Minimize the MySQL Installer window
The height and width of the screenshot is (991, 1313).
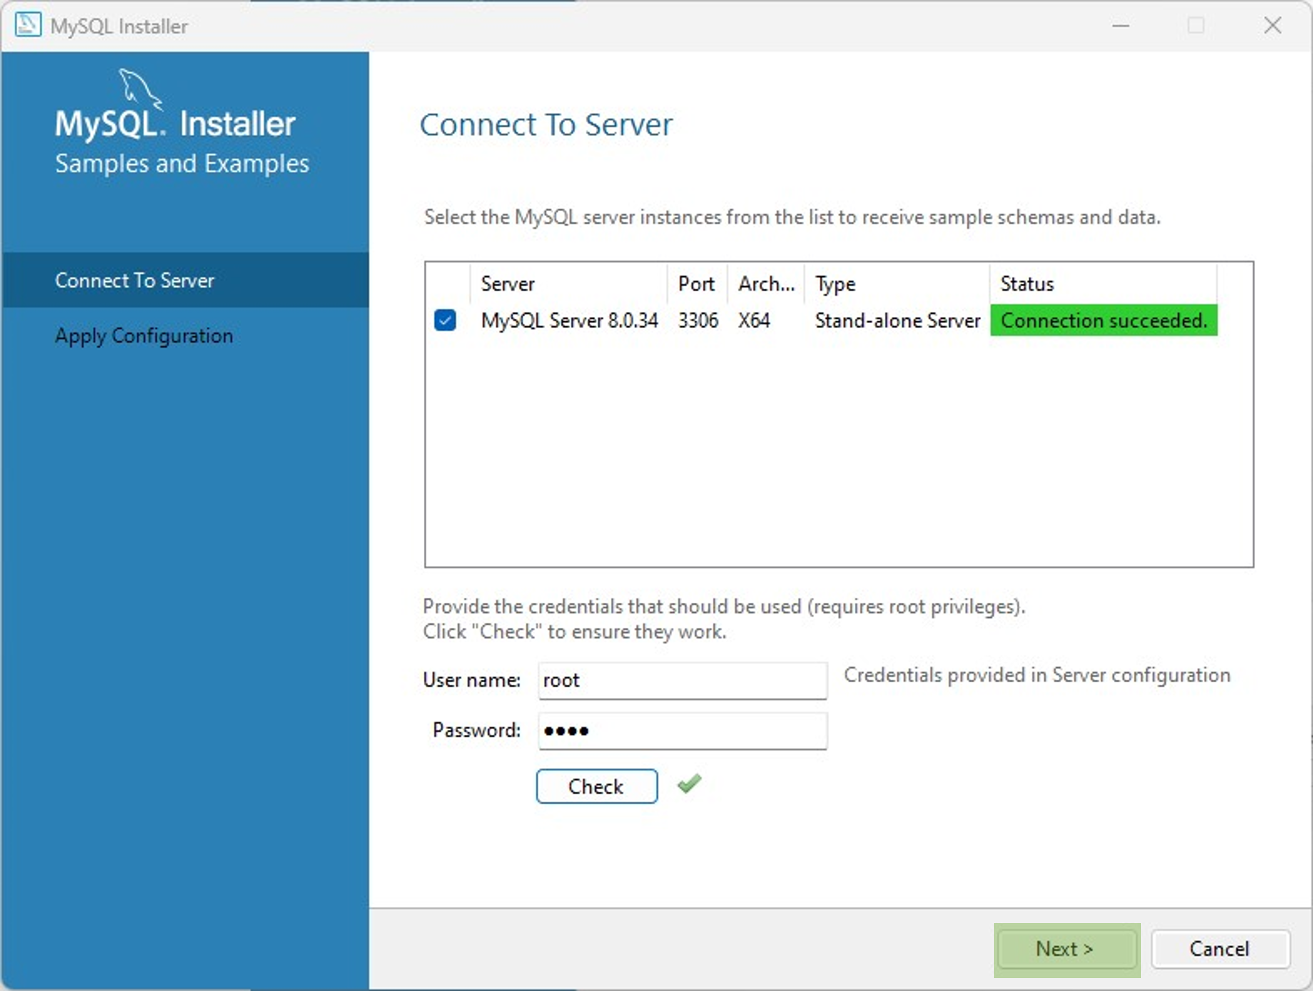1120,26
